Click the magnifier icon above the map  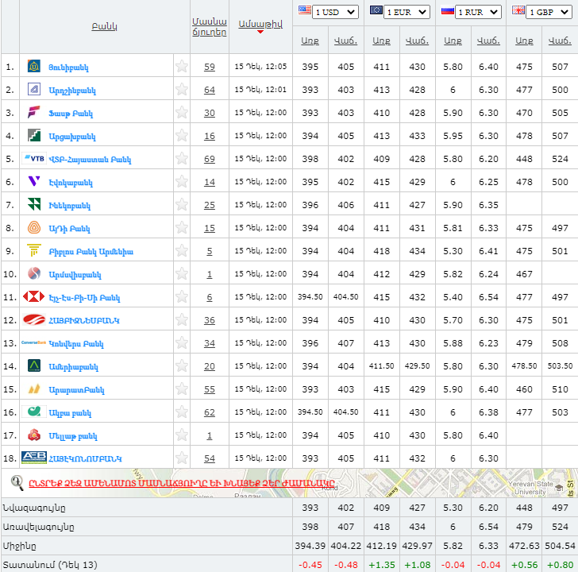17,482
